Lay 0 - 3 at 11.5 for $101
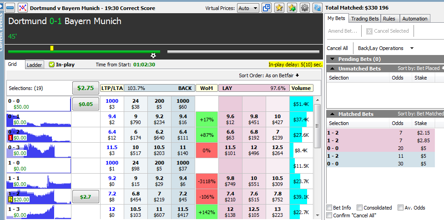The width and height of the screenshot is (444, 220). click(230, 150)
